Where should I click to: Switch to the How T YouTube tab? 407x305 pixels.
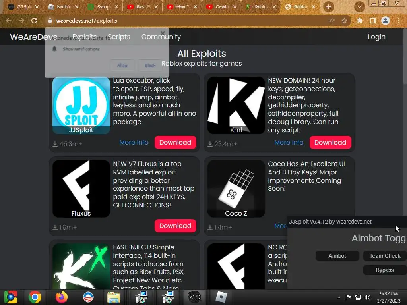tap(181, 7)
